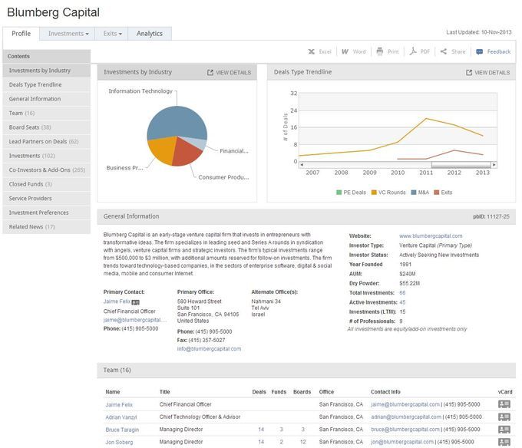Click Total Investments count 66
This screenshot has height=448, width=522.
(402, 293)
